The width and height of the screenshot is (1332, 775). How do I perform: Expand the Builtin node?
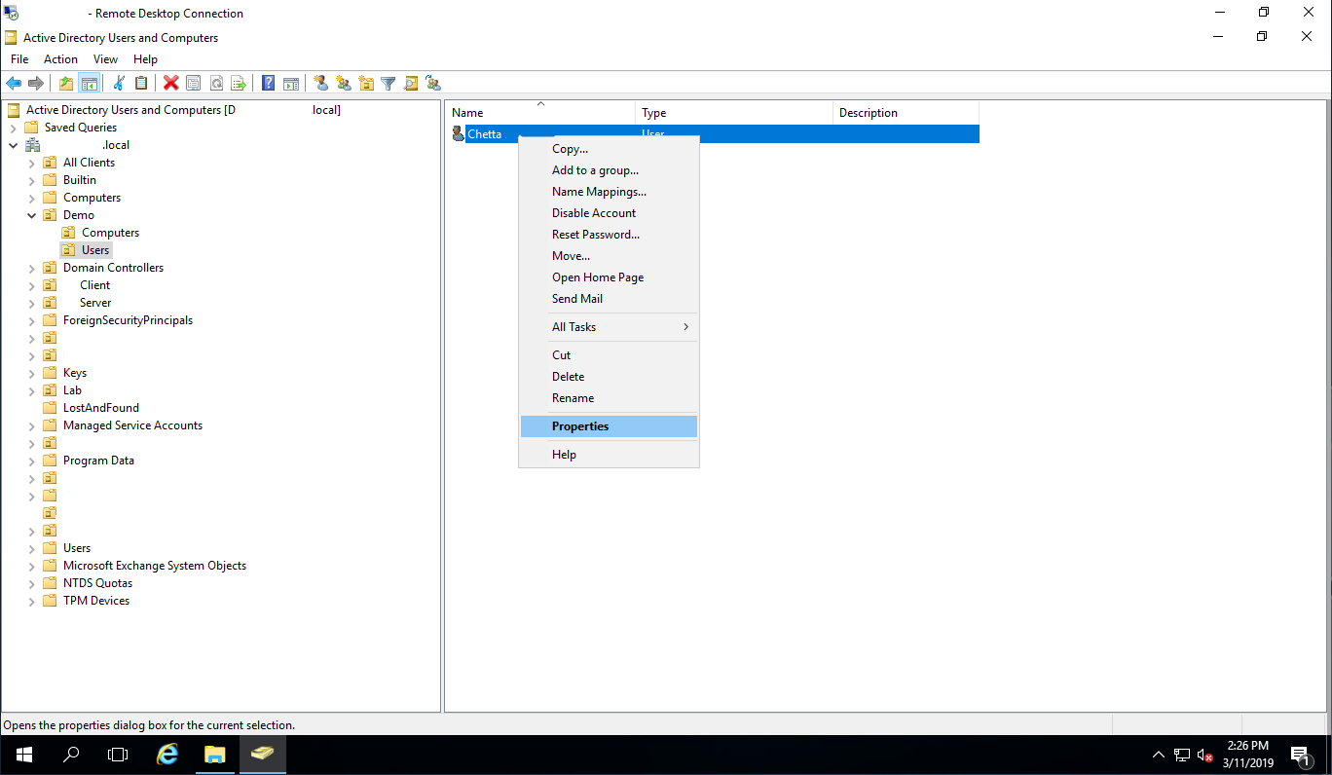(x=32, y=180)
